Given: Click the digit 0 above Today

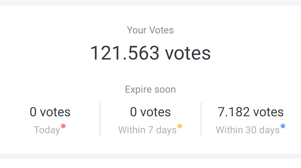Looking at the screenshot, I should click(x=33, y=112).
